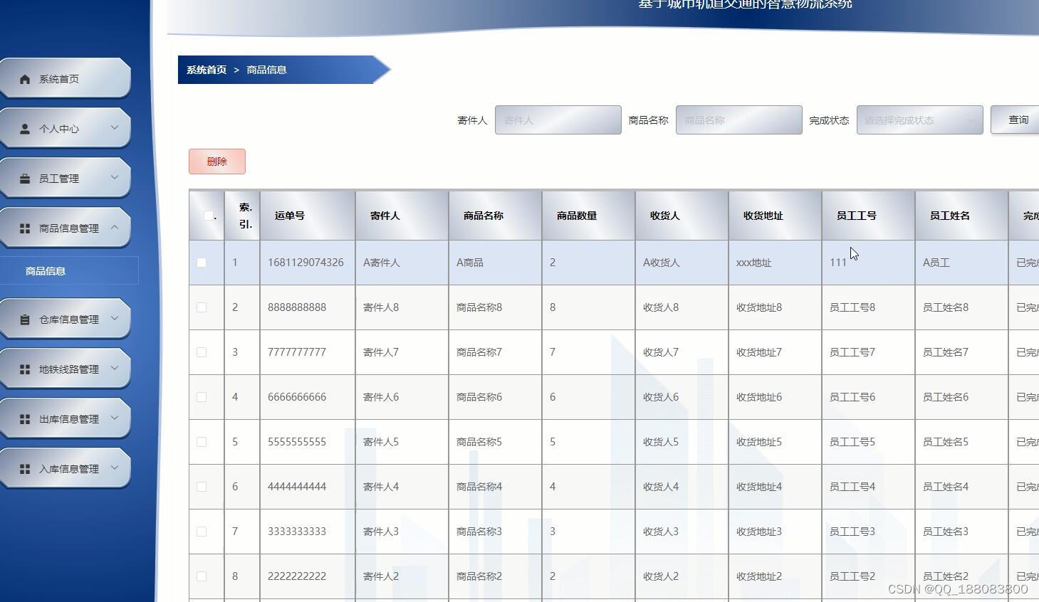Image resolution: width=1039 pixels, height=602 pixels.
Task: Open 系统首页 from the breadcrumb
Action: point(206,70)
